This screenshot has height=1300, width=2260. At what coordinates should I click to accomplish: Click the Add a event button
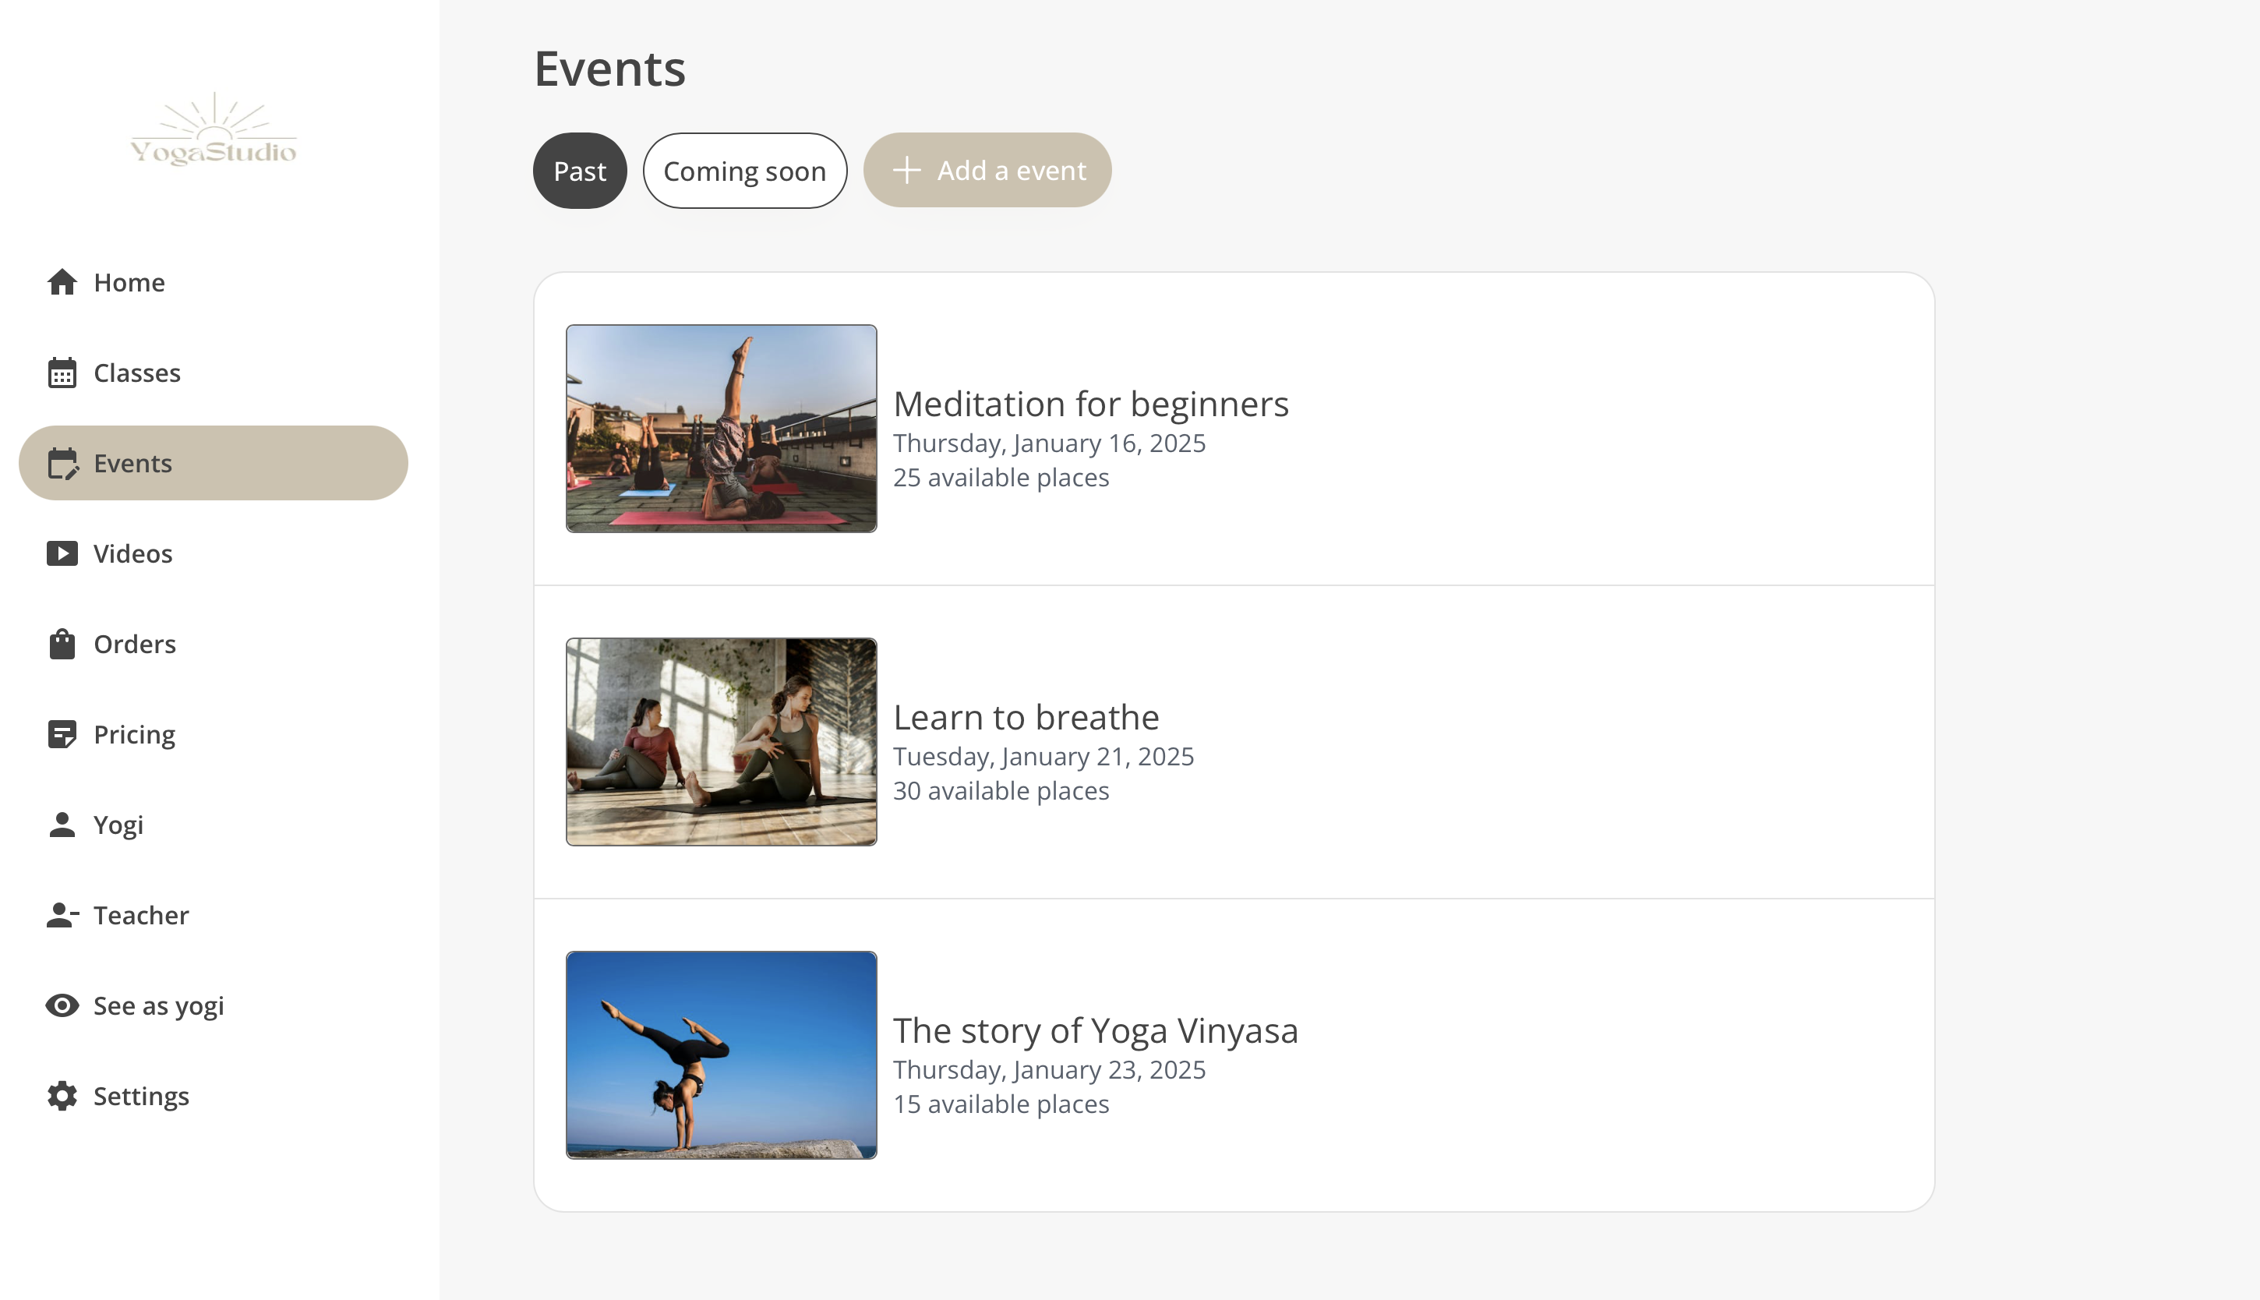987,171
